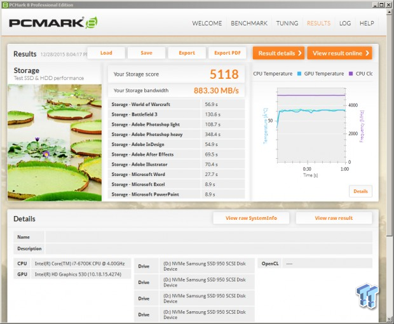Go to the TUNING tab

[x=287, y=23]
